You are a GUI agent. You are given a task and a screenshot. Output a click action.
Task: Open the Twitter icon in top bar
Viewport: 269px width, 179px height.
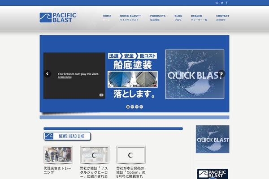pos(222,3)
